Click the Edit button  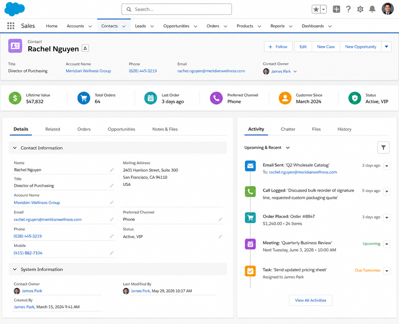pyautogui.click(x=303, y=47)
